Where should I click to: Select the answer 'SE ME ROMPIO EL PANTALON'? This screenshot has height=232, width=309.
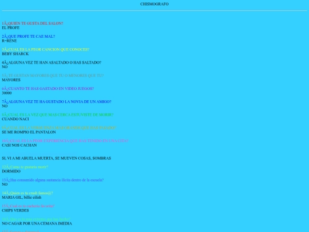29,132
